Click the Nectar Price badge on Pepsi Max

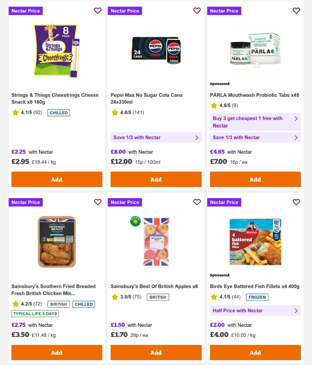(x=125, y=11)
